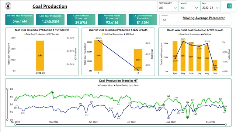The image size is (236, 132).
Task: Click the Sep monthly production bar
Action: (x=215, y=66)
